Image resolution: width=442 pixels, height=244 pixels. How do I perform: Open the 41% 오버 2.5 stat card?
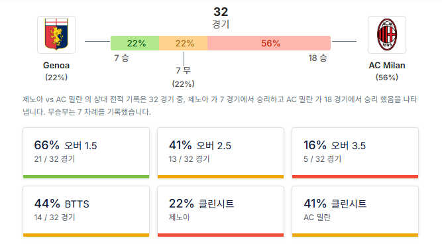pyautogui.click(x=221, y=153)
